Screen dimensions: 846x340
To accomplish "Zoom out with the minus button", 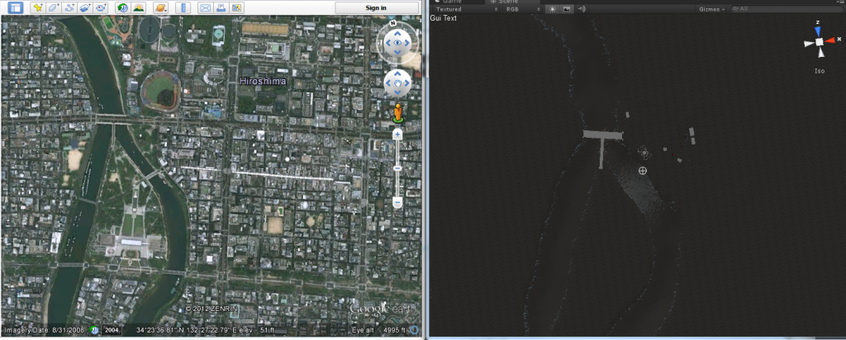I will (x=397, y=203).
